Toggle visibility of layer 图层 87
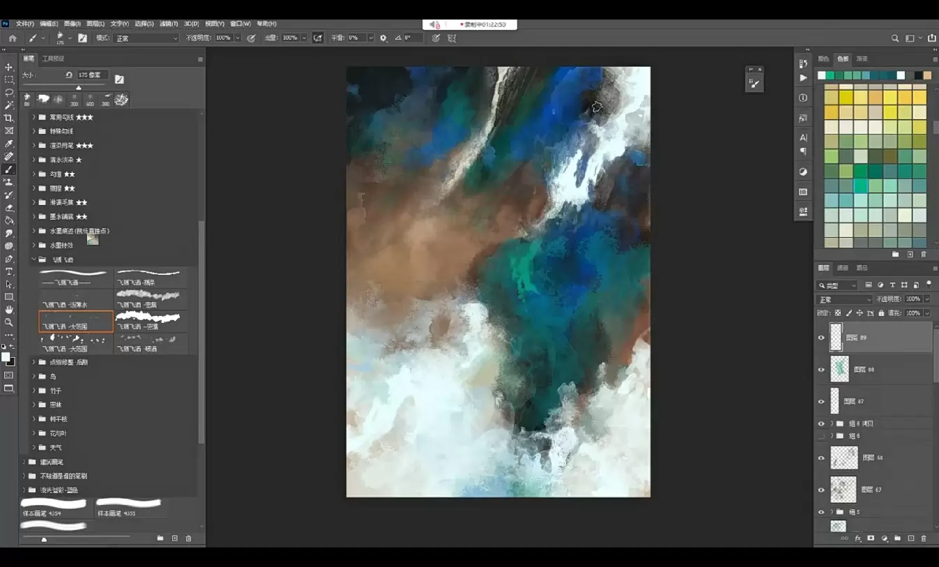939x567 pixels. pyautogui.click(x=821, y=402)
